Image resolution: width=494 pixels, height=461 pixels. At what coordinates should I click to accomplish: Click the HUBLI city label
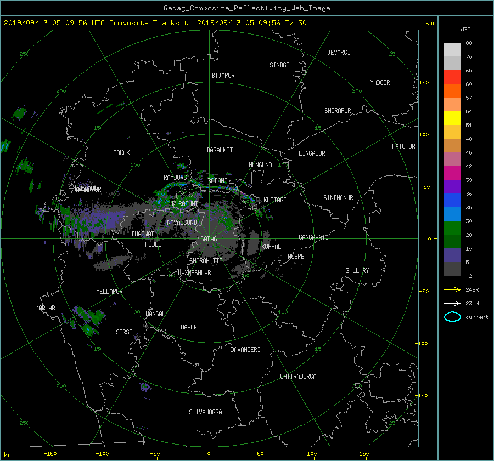tap(153, 244)
